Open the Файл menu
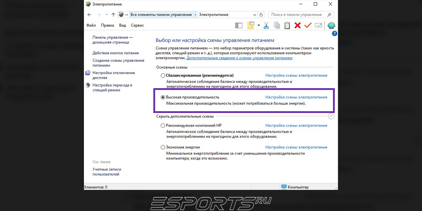 pos(91,25)
